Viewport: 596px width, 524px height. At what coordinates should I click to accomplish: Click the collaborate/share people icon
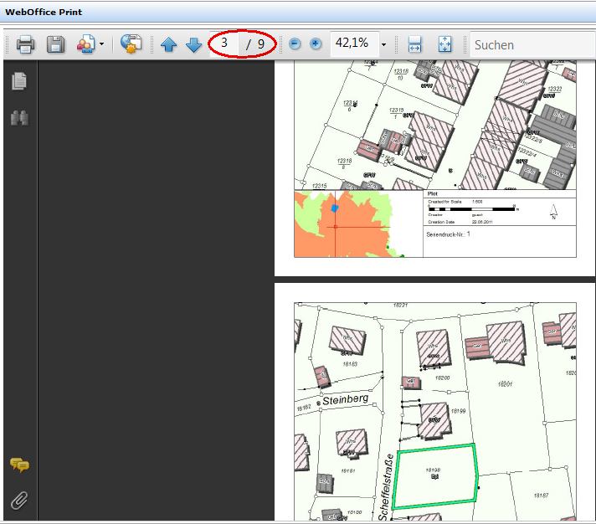pyautogui.click(x=85, y=44)
